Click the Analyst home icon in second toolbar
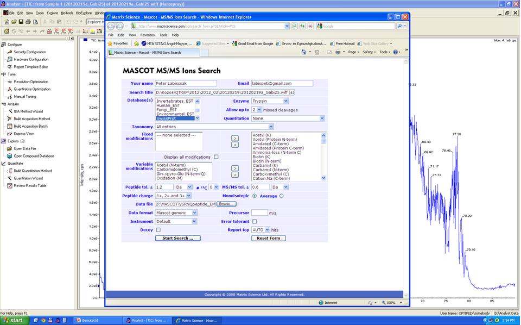This screenshot has width=521, height=325. coord(7,32)
